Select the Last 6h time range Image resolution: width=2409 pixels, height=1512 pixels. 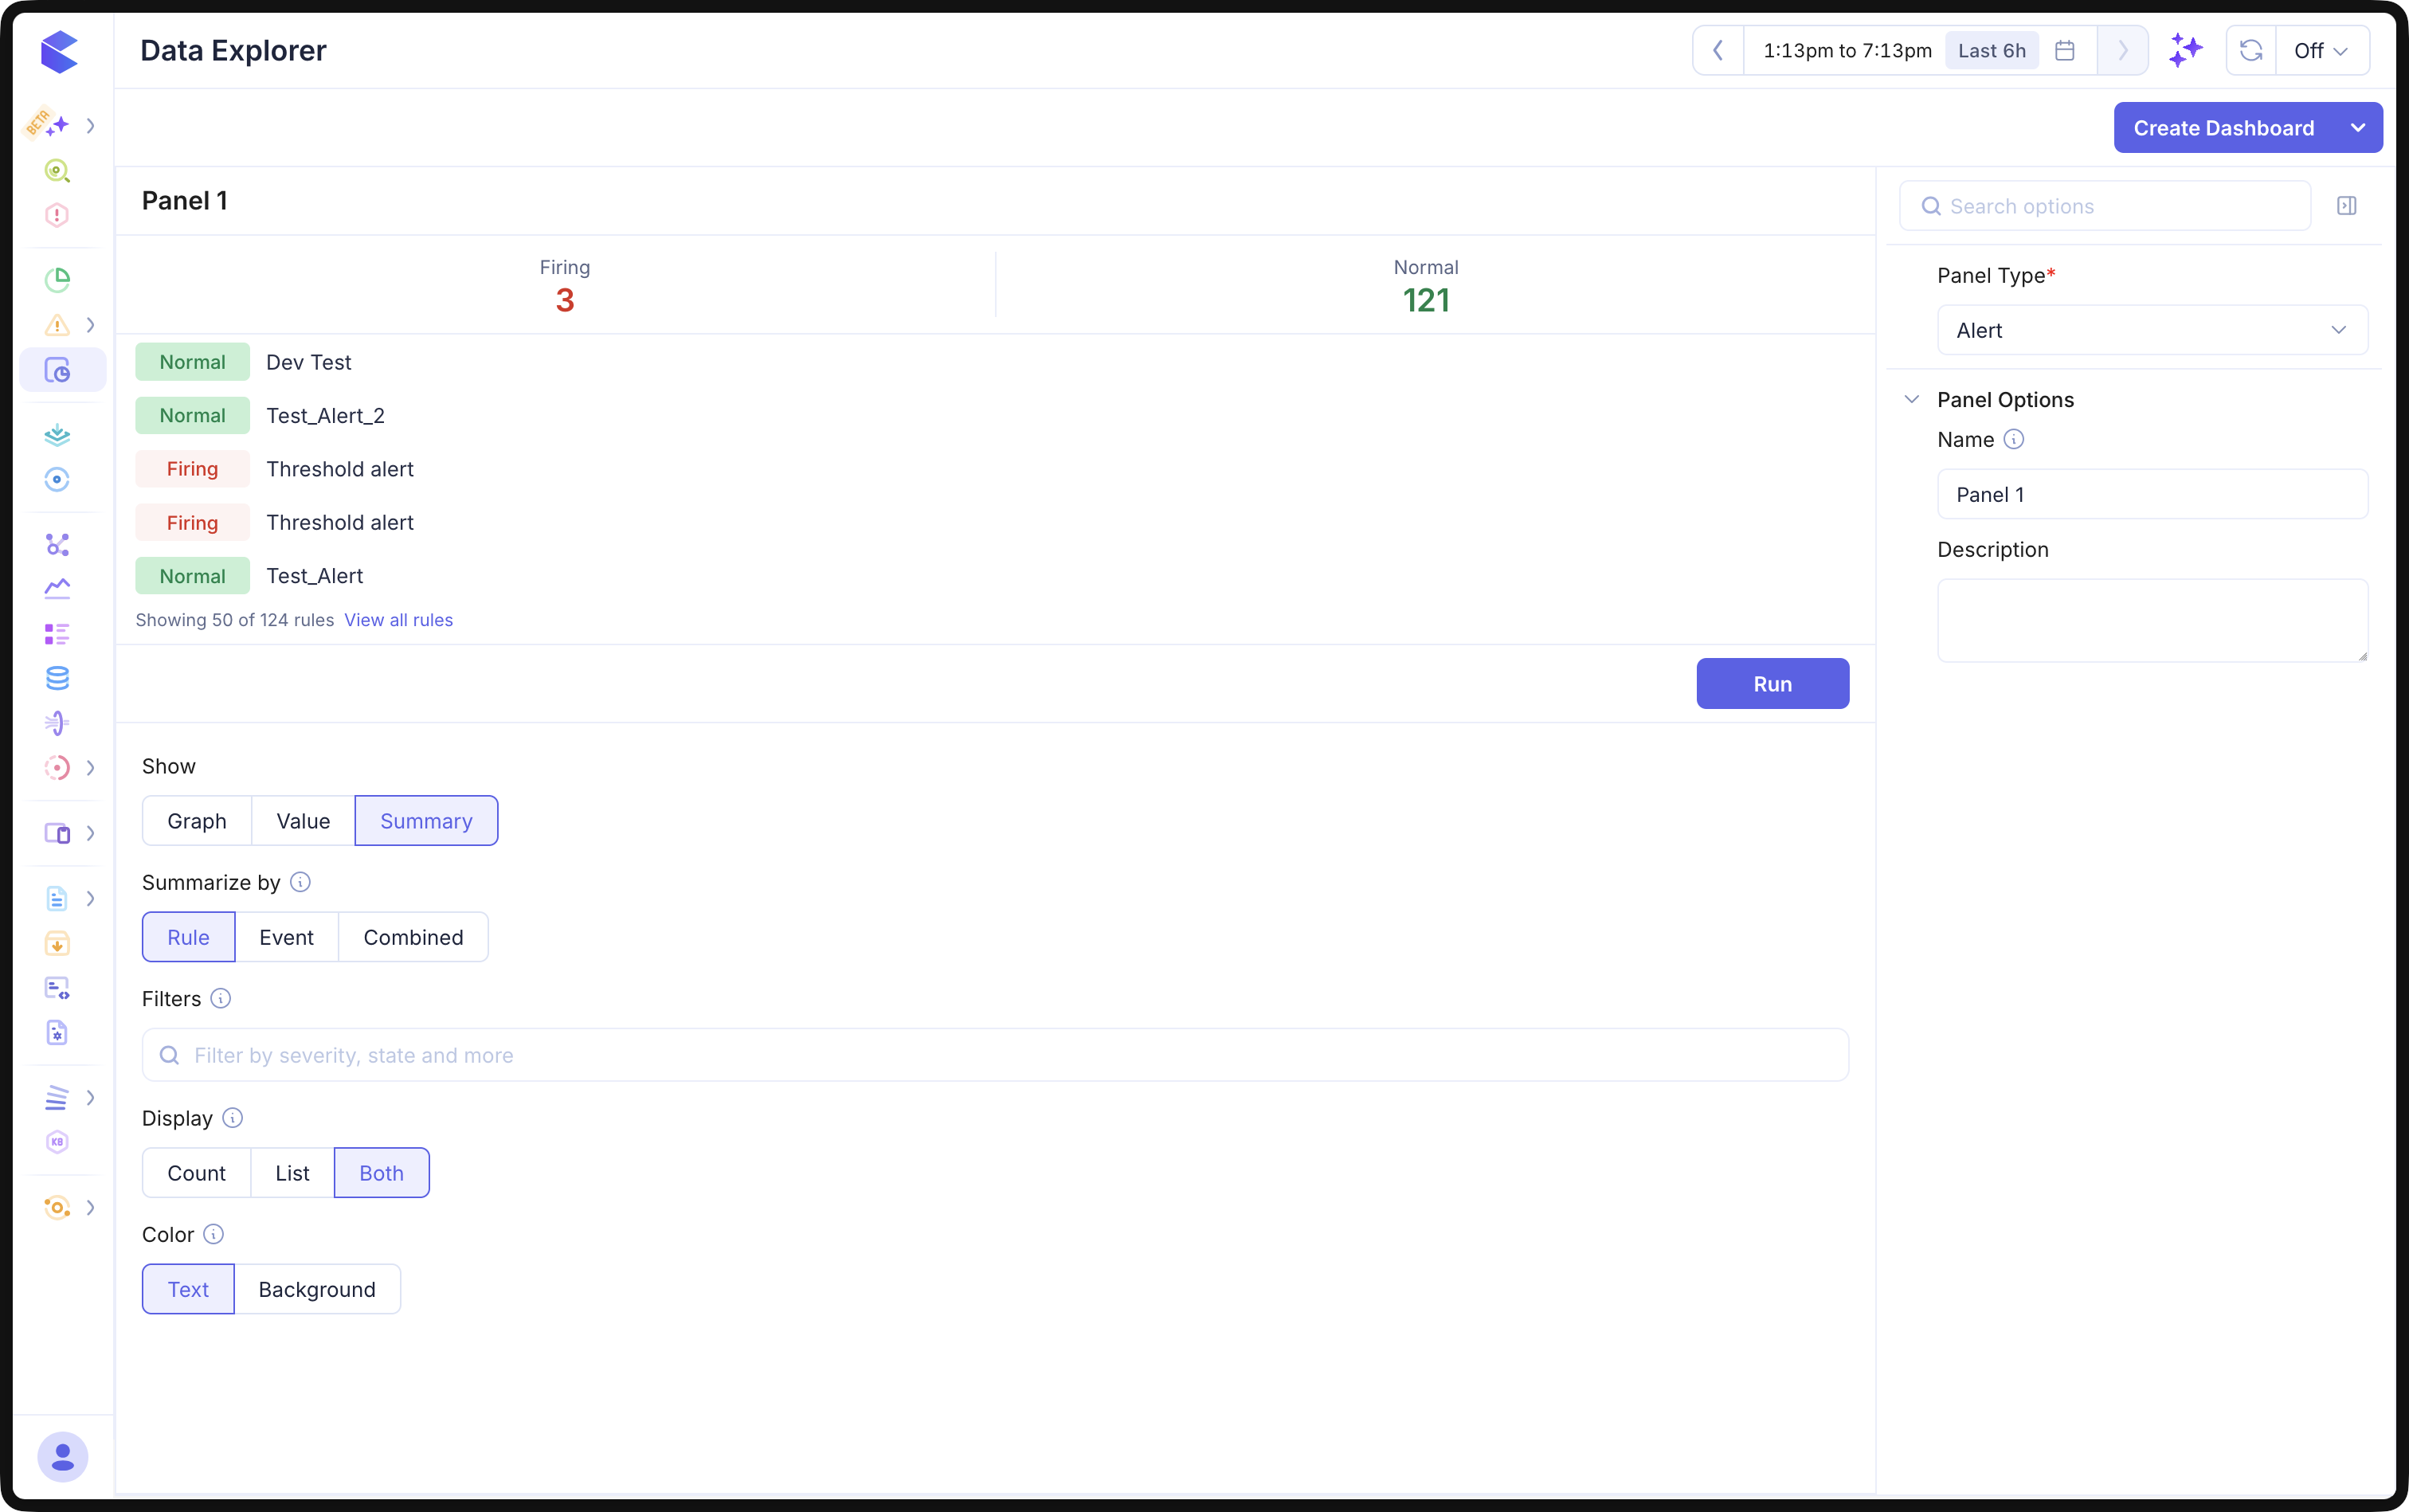(x=1991, y=50)
